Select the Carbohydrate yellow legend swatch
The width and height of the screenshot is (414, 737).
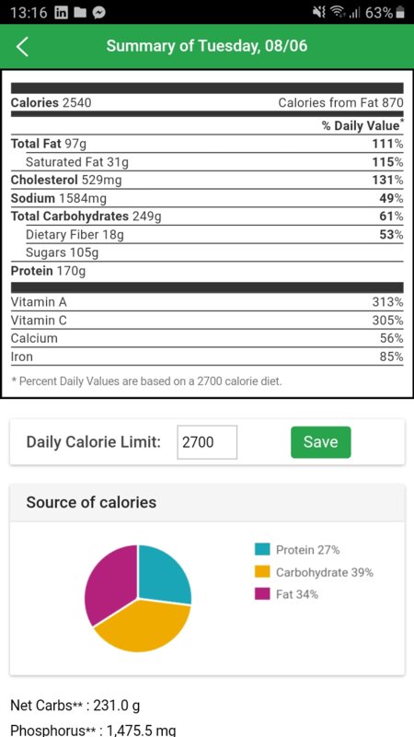pos(262,571)
